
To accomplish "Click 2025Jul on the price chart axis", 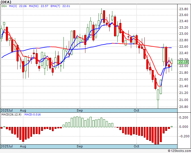I will tap(7, 110).
